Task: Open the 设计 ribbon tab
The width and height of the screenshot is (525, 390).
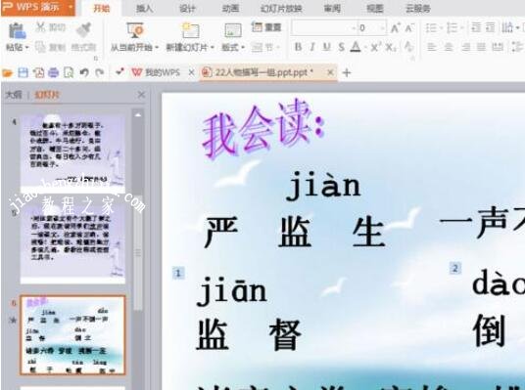Action: pyautogui.click(x=187, y=9)
